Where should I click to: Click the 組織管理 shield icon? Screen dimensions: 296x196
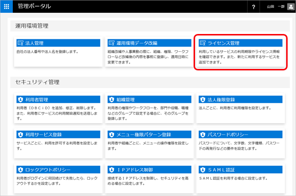[x=112, y=99]
